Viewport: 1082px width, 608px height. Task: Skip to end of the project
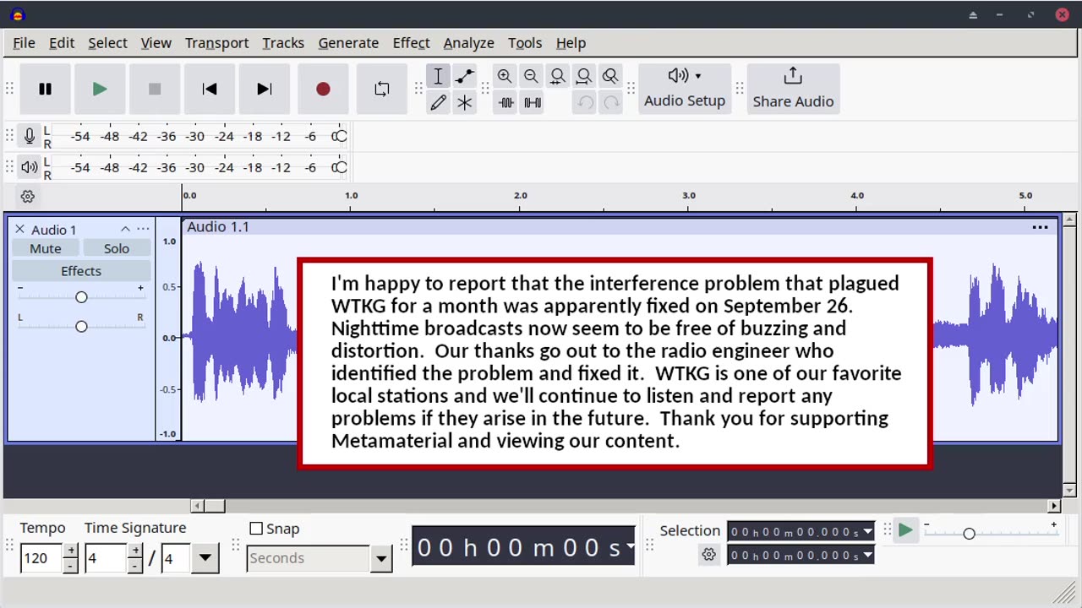[265, 89]
